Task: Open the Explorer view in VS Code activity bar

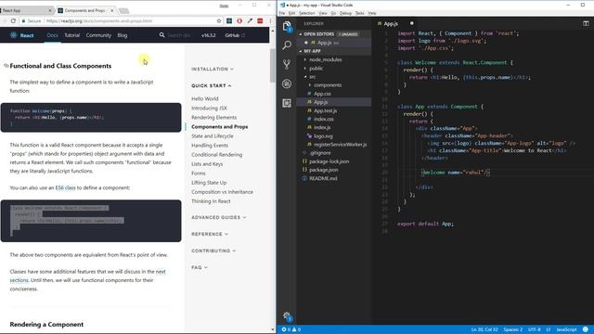Action: point(287,26)
